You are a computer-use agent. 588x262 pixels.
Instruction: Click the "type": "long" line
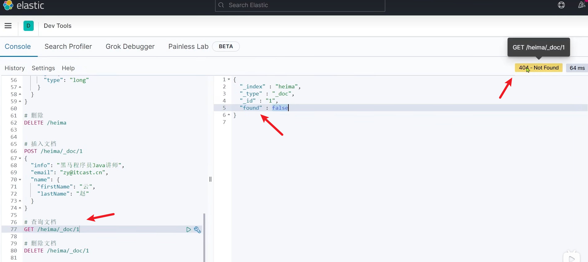(x=66, y=80)
